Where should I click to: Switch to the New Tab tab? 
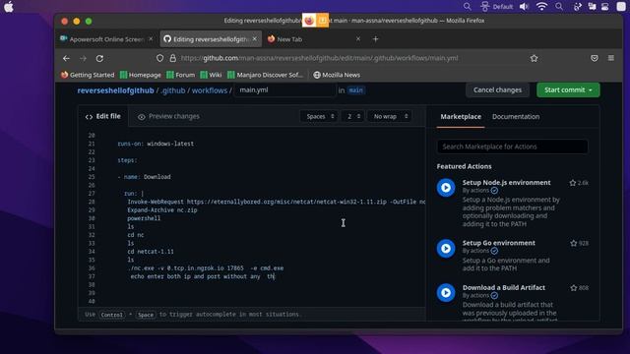[x=313, y=39]
